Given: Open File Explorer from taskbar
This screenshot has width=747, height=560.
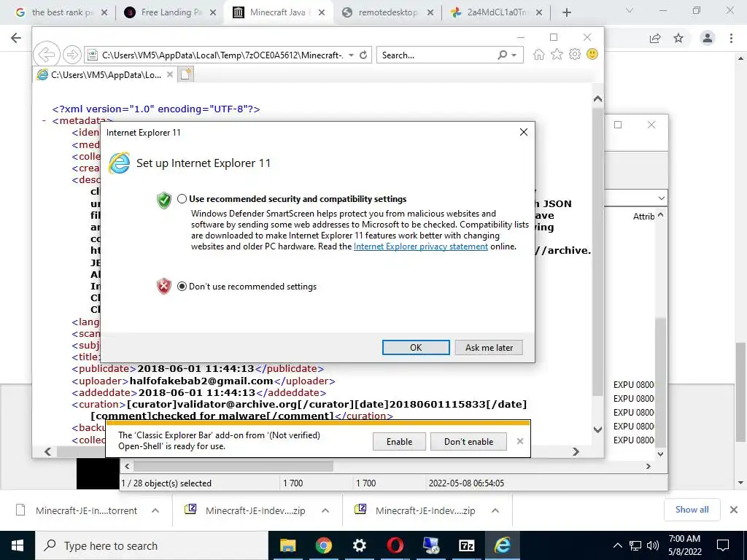Looking at the screenshot, I should click(x=287, y=545).
